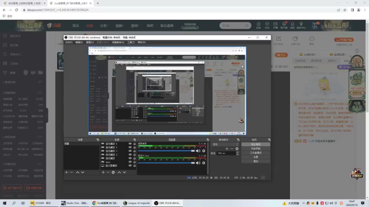Add a new scene with the Scenes panel plus icon

pyautogui.click(x=66, y=172)
